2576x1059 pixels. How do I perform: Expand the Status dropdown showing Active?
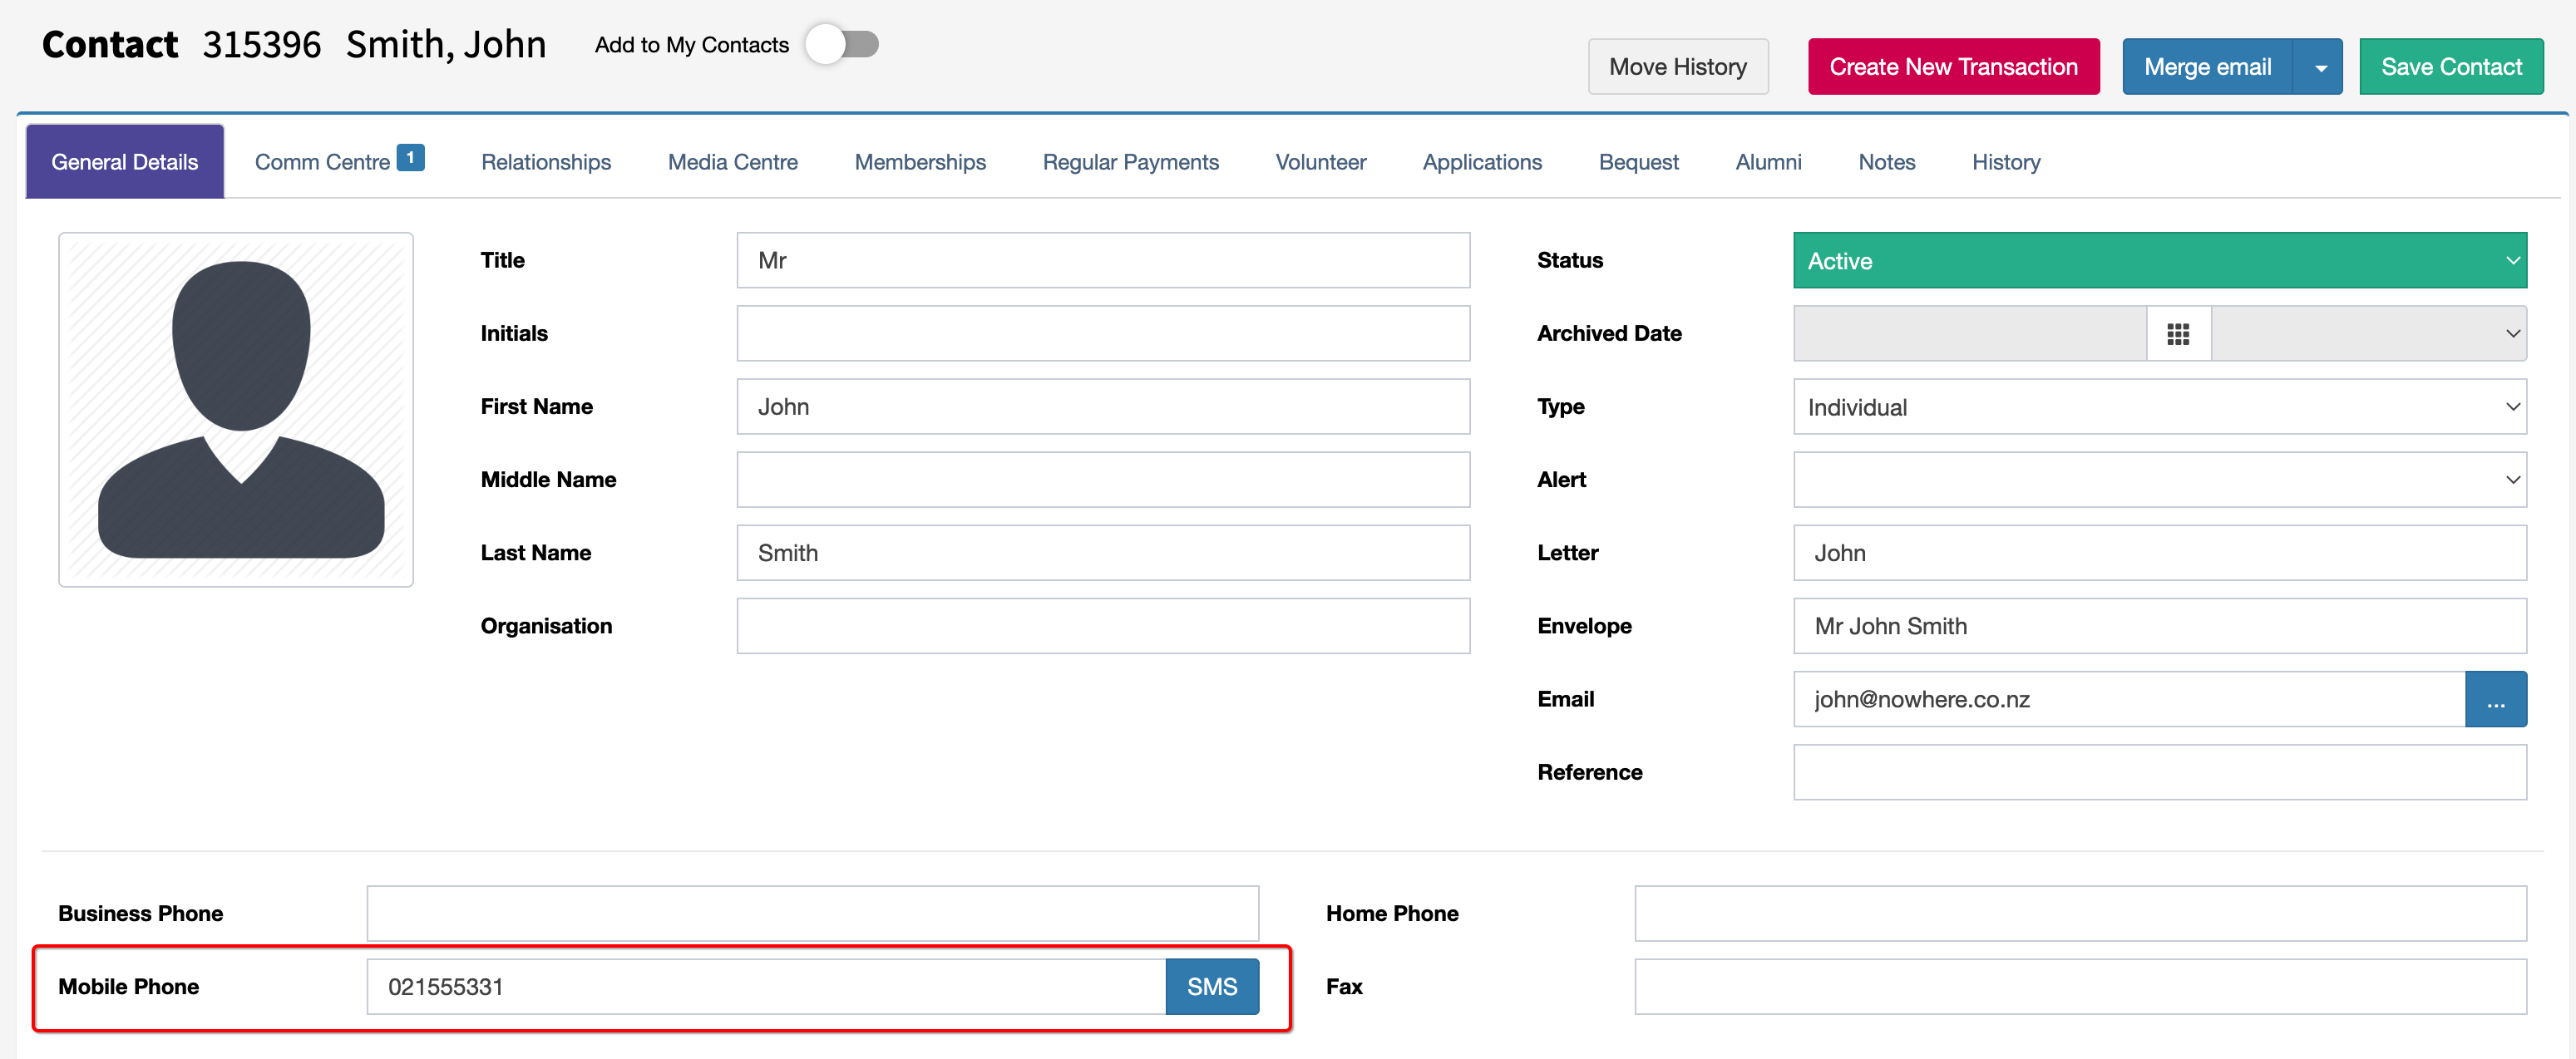[2160, 261]
